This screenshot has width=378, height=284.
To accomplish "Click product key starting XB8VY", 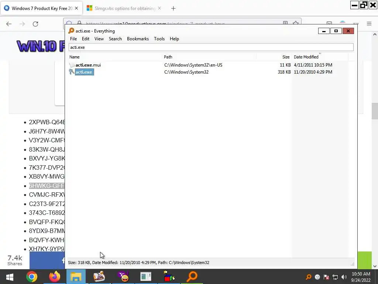I will [x=47, y=176].
